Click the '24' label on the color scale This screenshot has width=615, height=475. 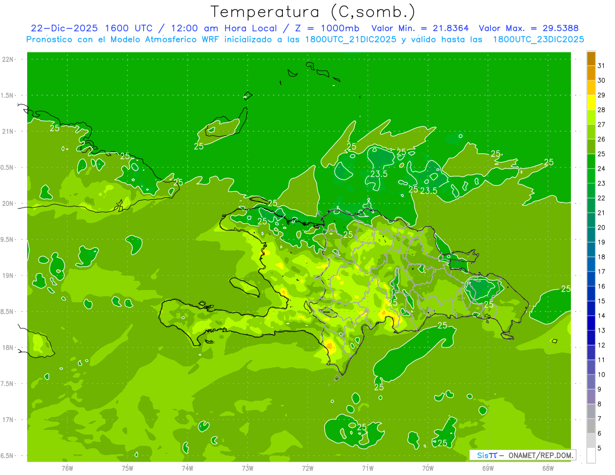pos(602,168)
